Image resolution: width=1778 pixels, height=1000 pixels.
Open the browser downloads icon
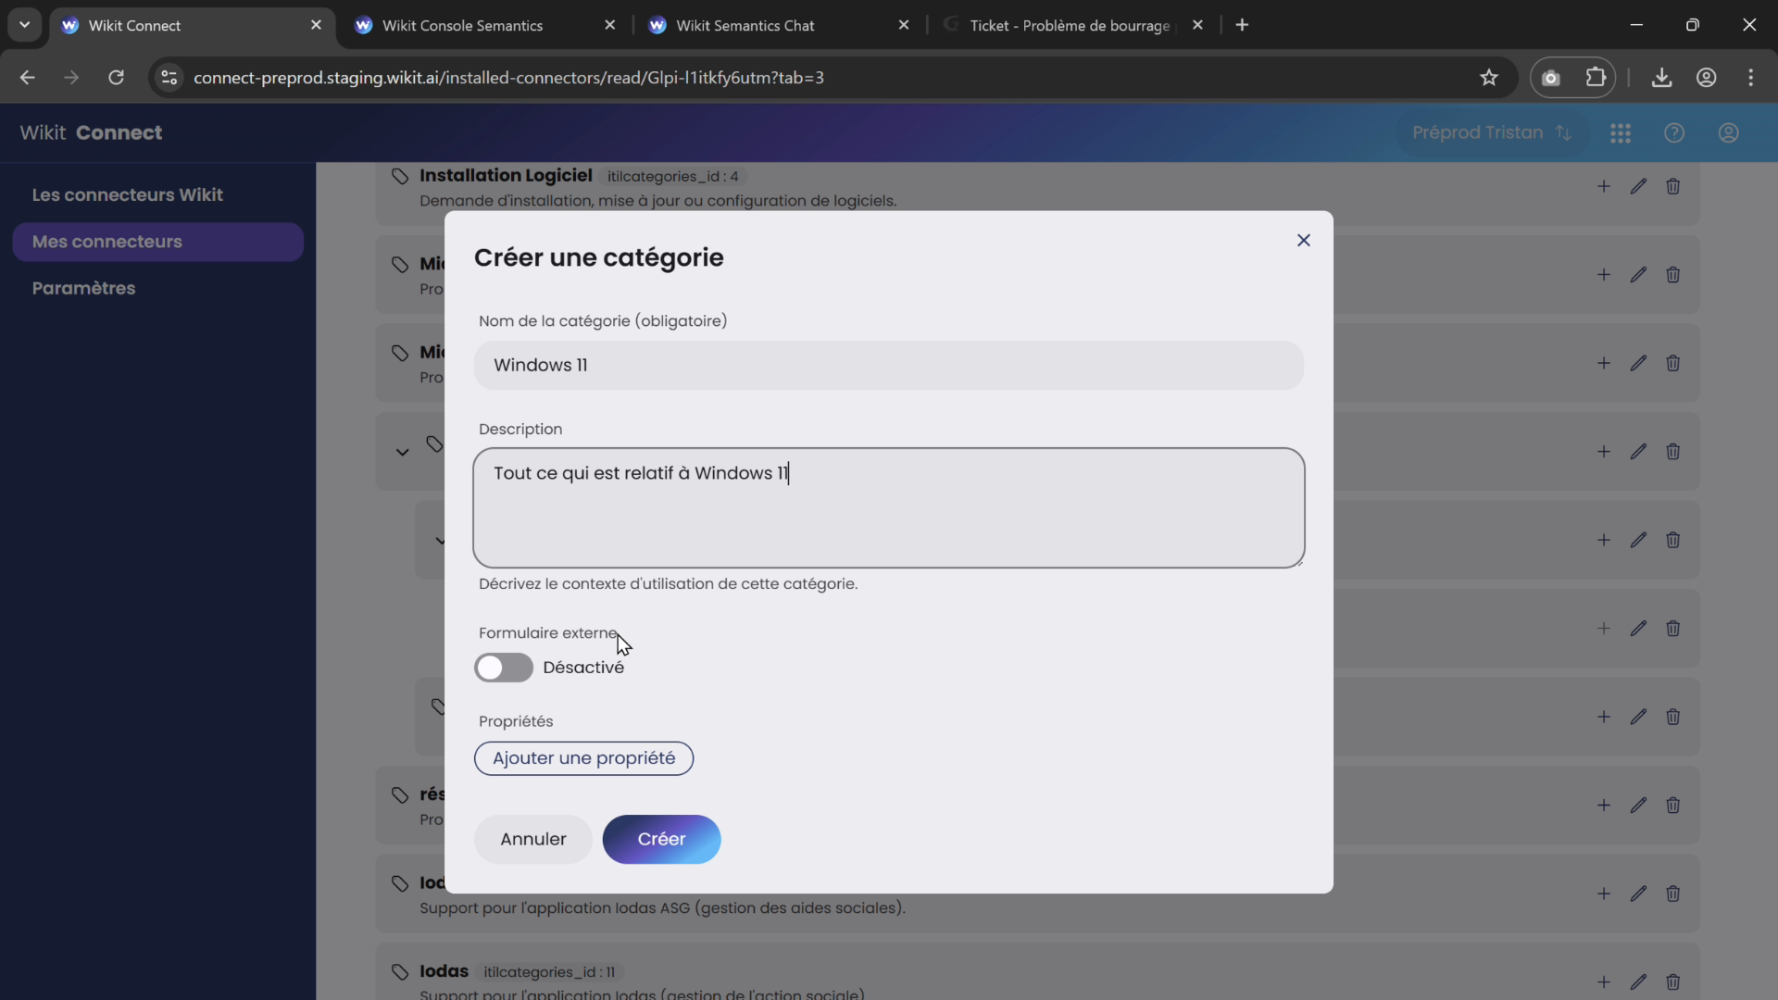coord(1661,78)
